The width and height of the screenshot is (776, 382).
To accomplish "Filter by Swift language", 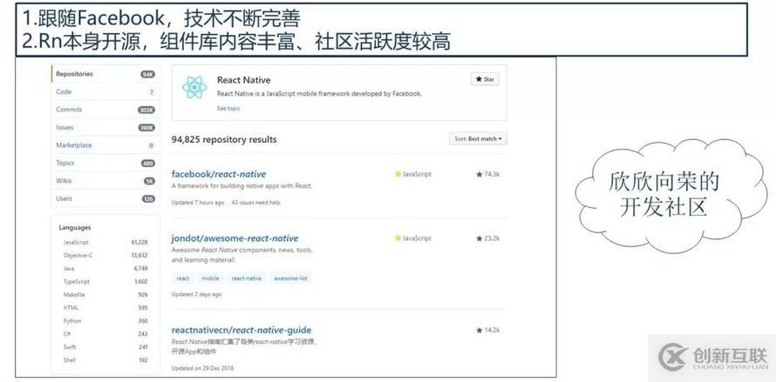I will point(106,347).
